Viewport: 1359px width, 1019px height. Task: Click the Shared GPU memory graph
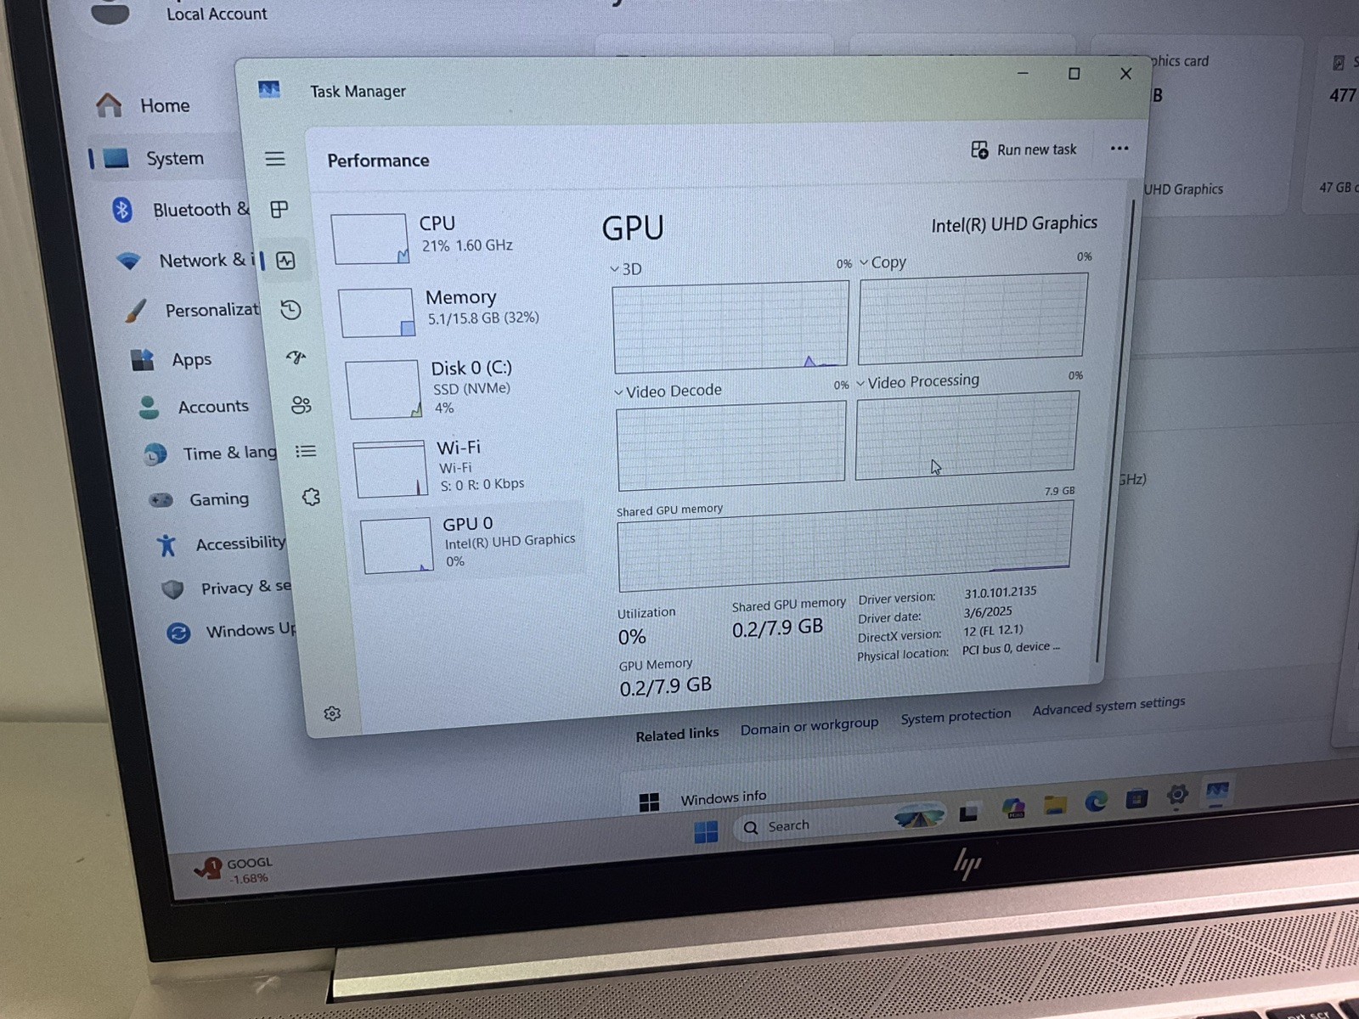pyautogui.click(x=845, y=546)
